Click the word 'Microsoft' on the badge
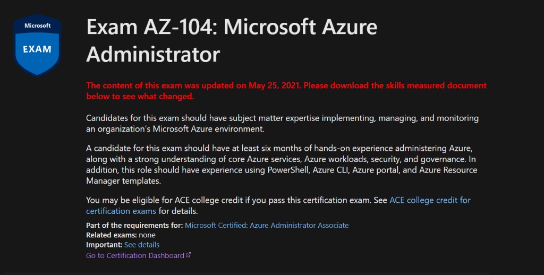The image size is (544, 275). pos(38,25)
